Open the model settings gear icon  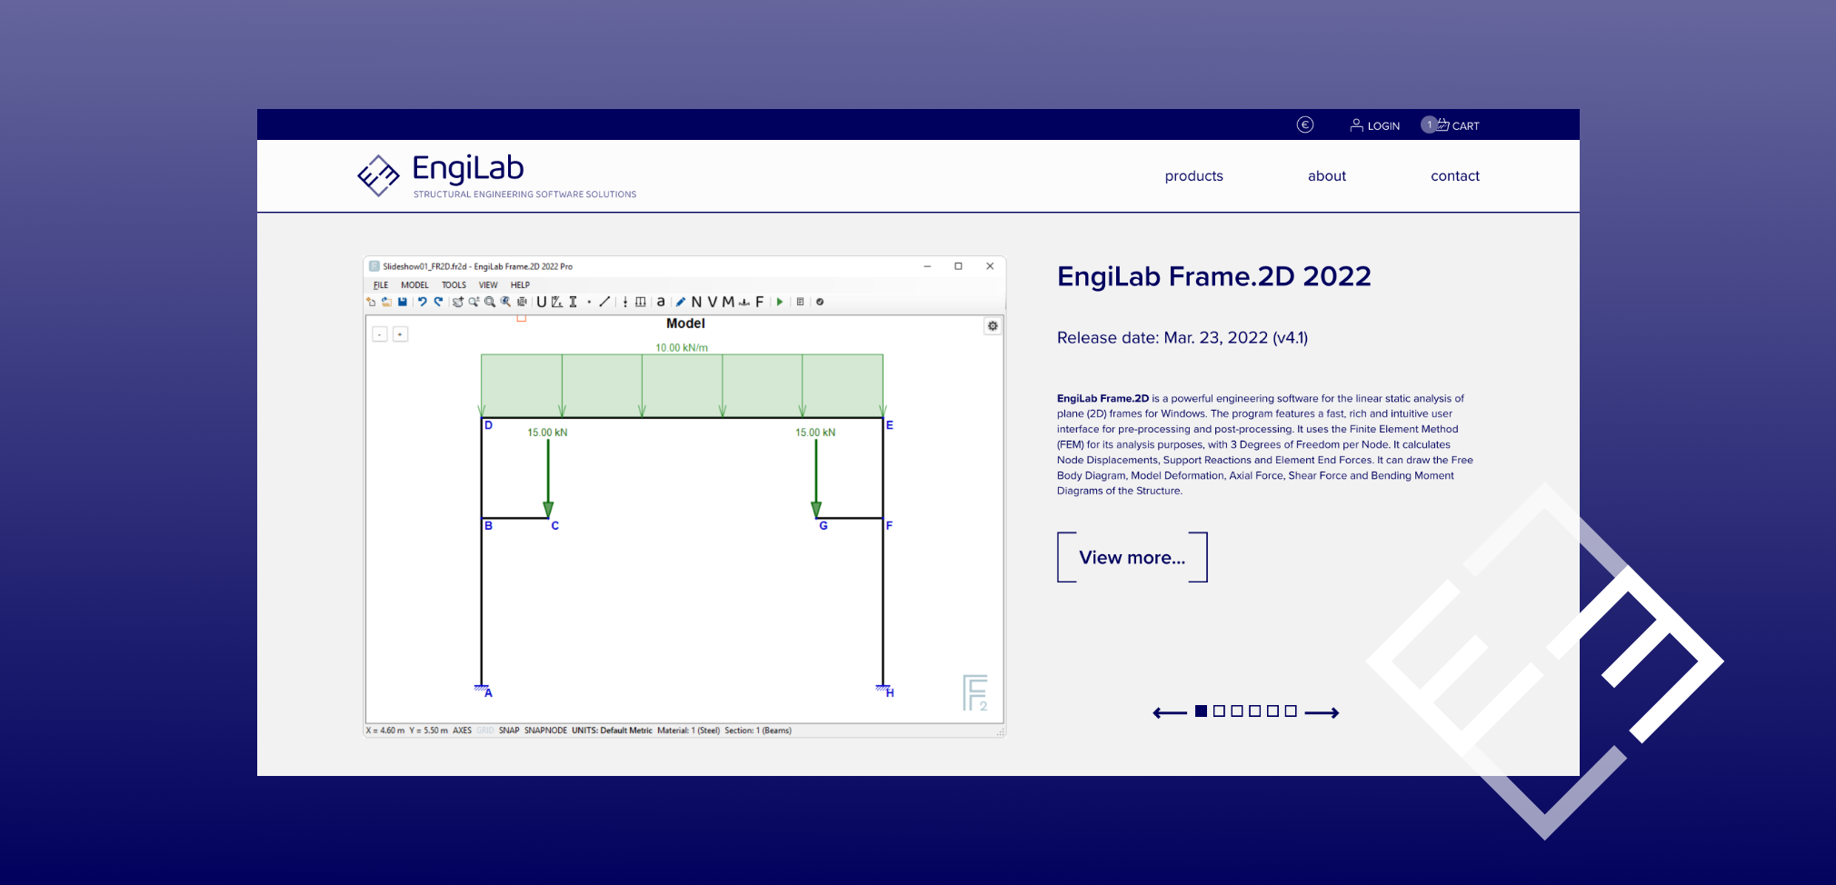(993, 326)
